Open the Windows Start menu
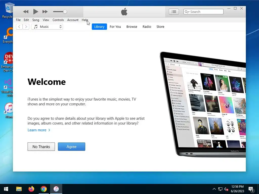 6,189
